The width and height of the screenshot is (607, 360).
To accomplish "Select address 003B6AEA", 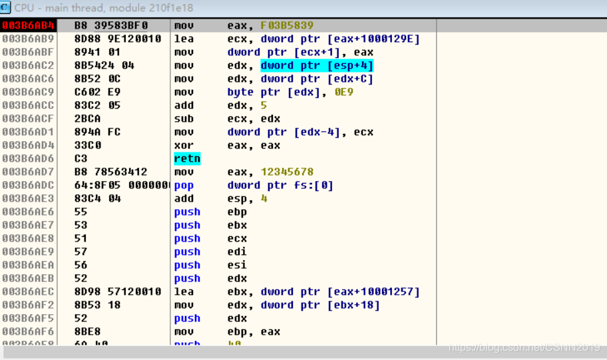I will [28, 265].
